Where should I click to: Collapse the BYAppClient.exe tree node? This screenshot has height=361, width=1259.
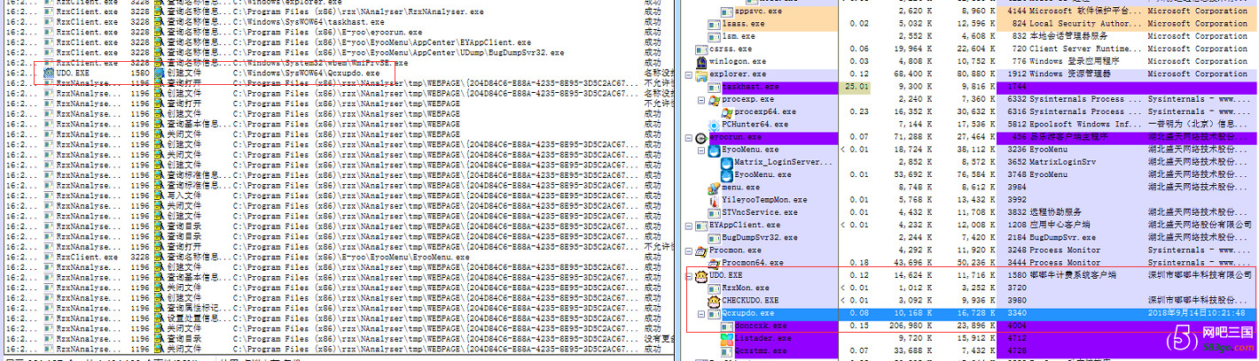[x=690, y=226]
